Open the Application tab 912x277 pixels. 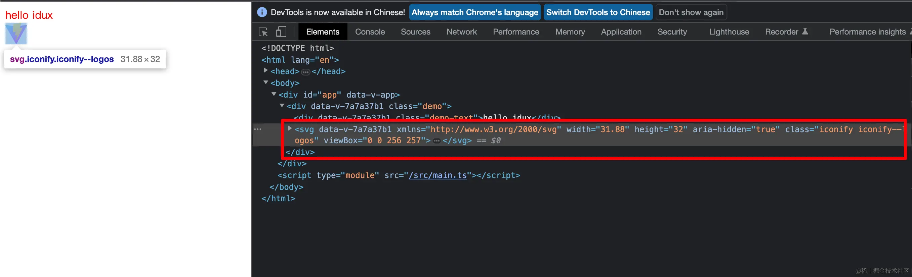[621, 32]
